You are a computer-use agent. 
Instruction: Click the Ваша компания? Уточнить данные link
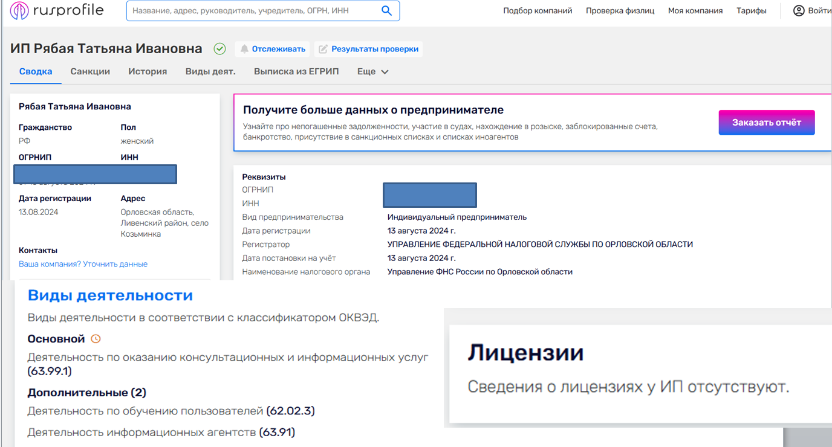(83, 264)
